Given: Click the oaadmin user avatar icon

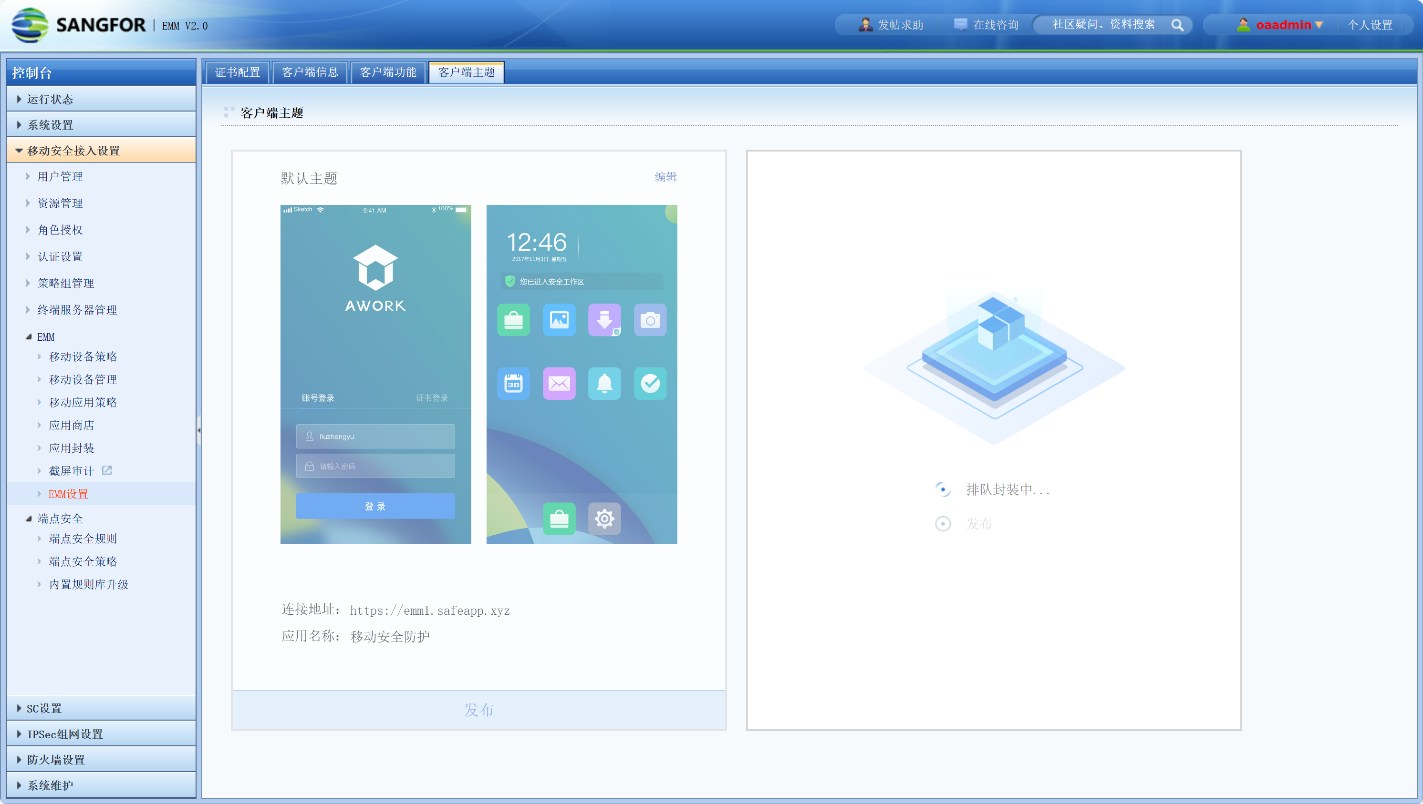Looking at the screenshot, I should click(x=1244, y=25).
